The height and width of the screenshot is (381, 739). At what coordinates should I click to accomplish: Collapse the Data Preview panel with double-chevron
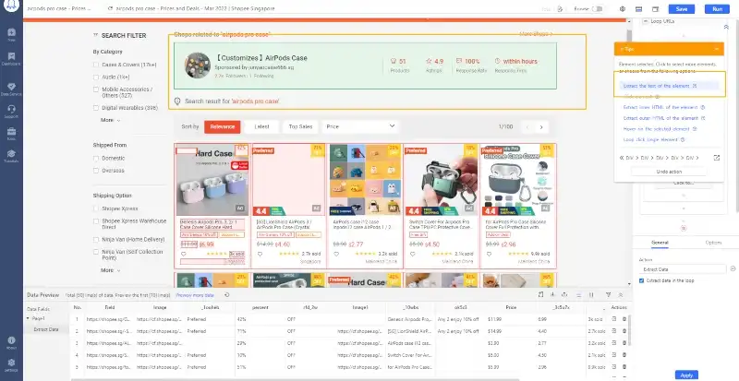(x=621, y=295)
